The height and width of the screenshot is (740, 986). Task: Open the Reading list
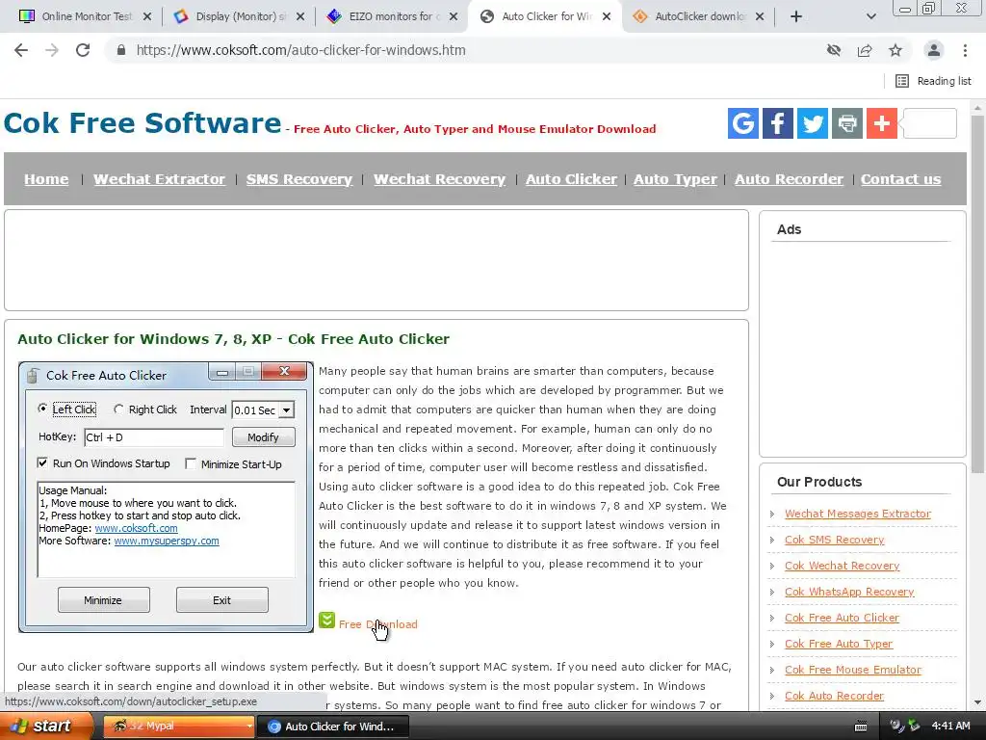(x=933, y=81)
